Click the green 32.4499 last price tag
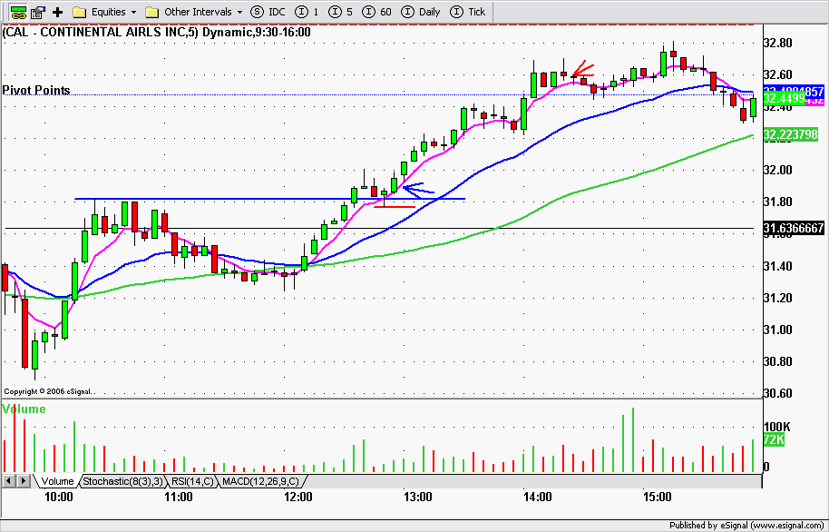This screenshot has height=532, width=829. pyautogui.click(x=785, y=98)
